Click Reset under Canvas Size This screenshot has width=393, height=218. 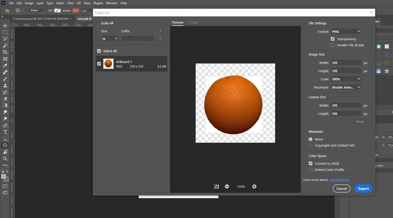[360, 122]
